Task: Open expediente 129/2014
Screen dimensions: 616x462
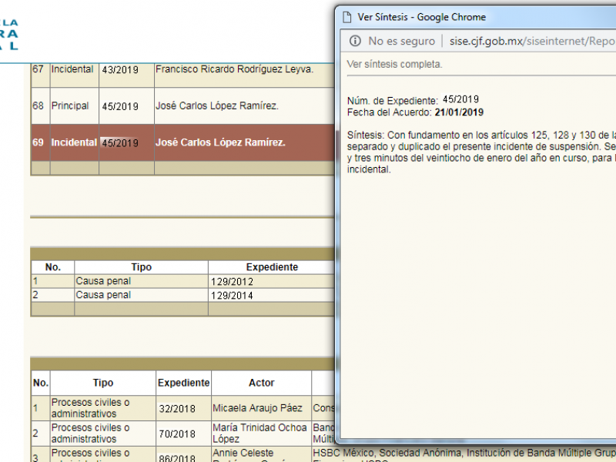Action: [232, 296]
